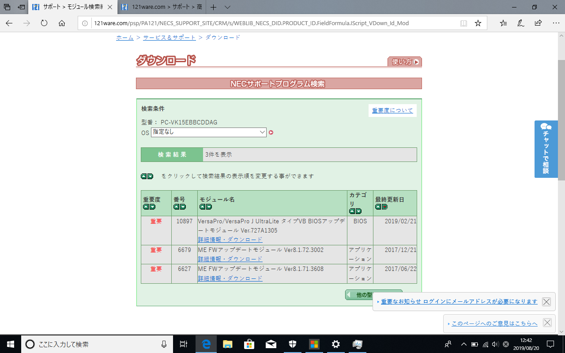565x353 pixels.
Task: Open Windows Start menu
Action: point(11,344)
